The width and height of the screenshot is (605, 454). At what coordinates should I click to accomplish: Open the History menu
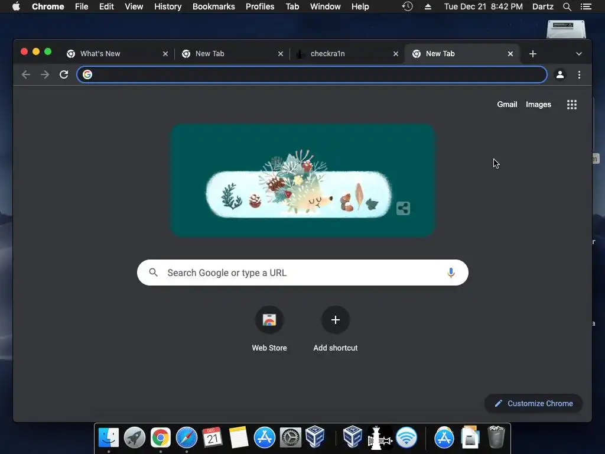[168, 7]
